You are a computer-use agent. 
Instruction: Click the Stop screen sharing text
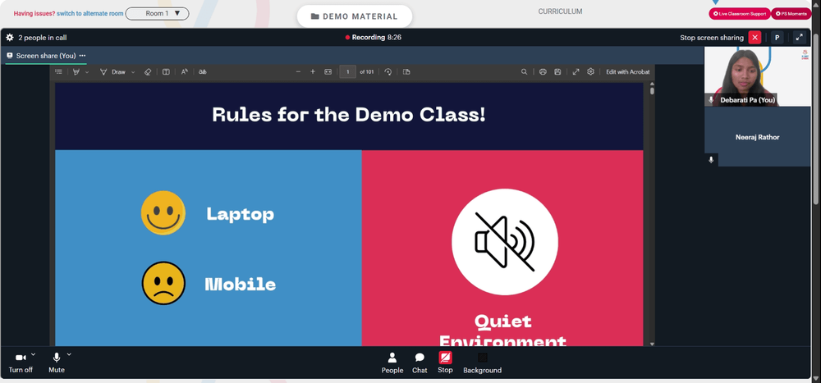tap(712, 38)
